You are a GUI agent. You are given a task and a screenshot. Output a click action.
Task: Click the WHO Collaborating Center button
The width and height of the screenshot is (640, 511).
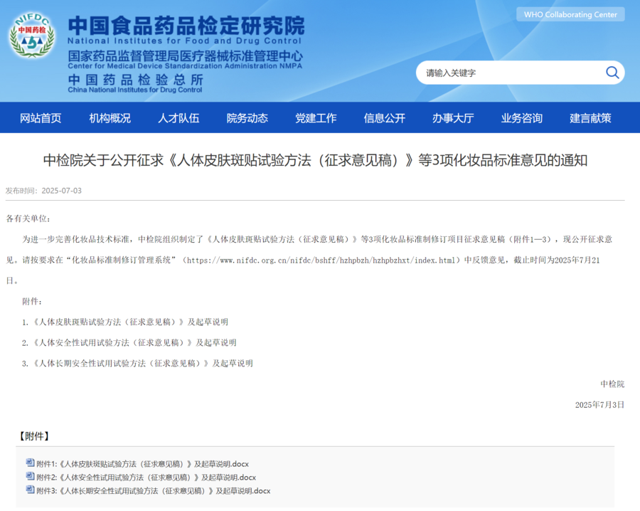click(570, 14)
